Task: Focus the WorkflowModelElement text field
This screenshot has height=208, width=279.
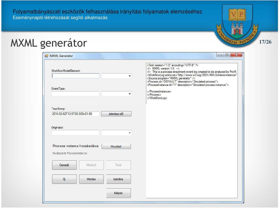Action: click(x=76, y=76)
